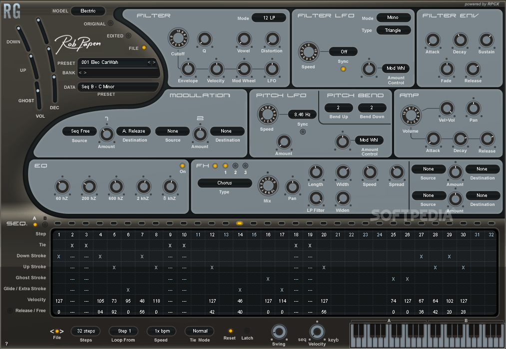
Task: Select FX slot 1
Action: 225,166
